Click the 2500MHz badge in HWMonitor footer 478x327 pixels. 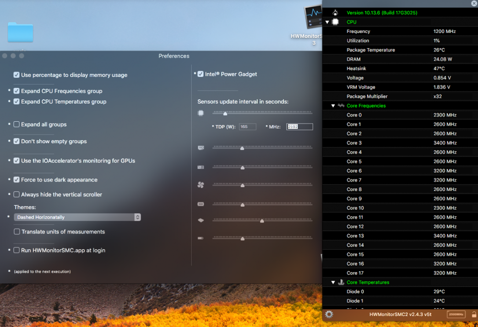click(456, 314)
